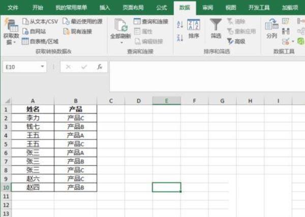This screenshot has width=305, height=217.
Task: Toggle the 筛选 (Filter) funnel
Action: point(216,28)
